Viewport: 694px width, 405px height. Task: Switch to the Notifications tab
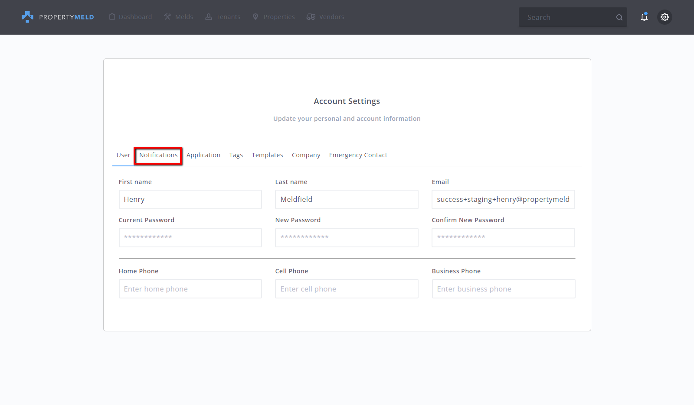tap(158, 155)
